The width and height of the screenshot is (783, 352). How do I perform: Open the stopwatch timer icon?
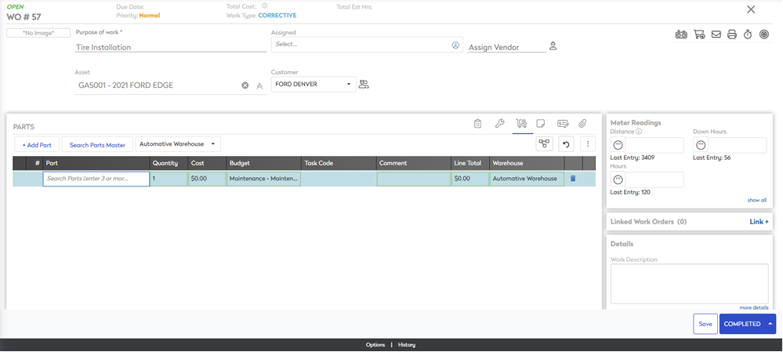coord(748,34)
